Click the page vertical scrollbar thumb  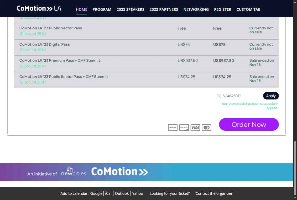(x=295, y=168)
